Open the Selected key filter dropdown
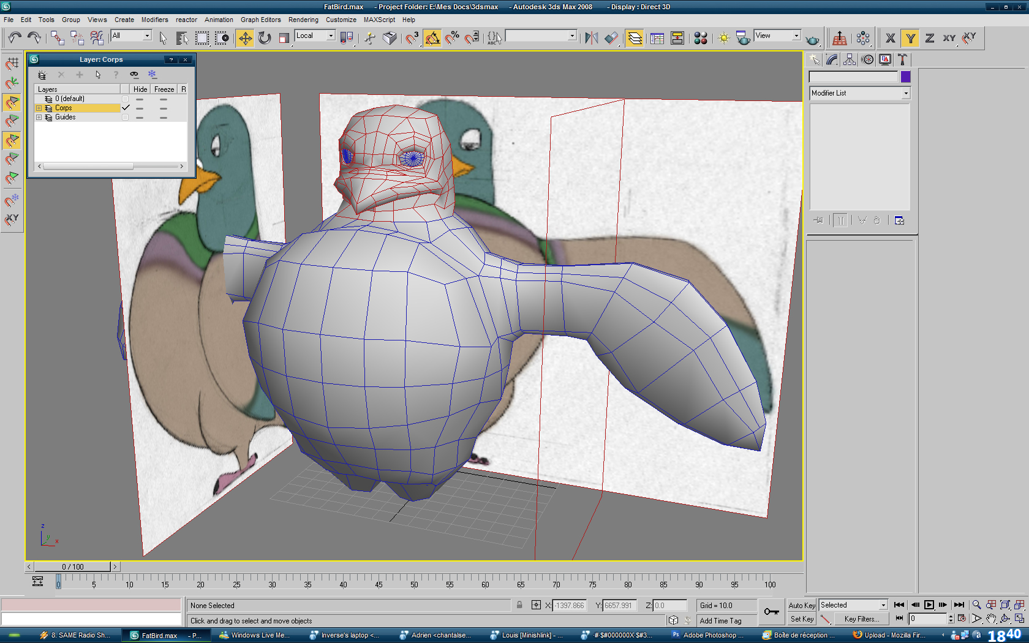 [x=853, y=605]
